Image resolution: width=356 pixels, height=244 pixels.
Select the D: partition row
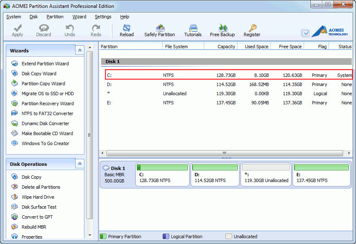click(x=229, y=84)
